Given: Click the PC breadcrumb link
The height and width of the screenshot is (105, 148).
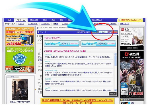Looking at the screenshot, I should click(x=46, y=28).
